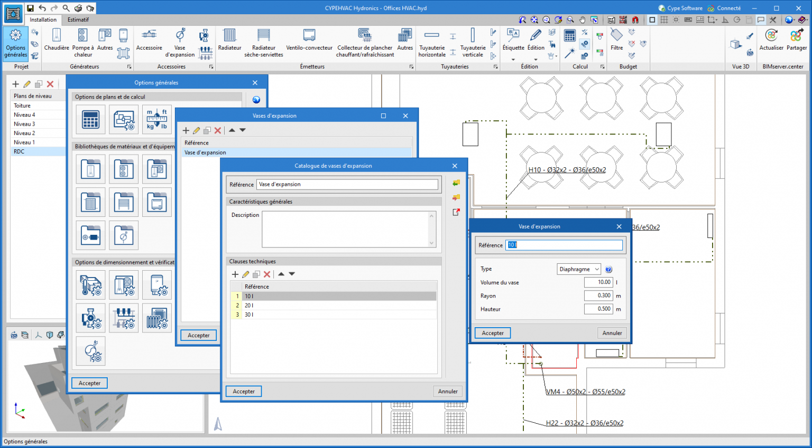Expand the Étiquette dropdown arrow

(x=513, y=59)
